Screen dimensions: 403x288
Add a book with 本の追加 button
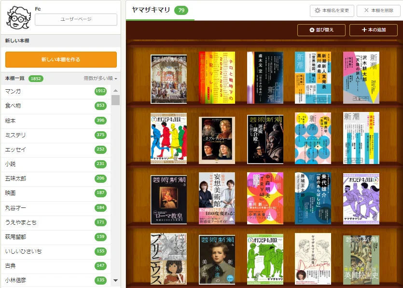(374, 30)
